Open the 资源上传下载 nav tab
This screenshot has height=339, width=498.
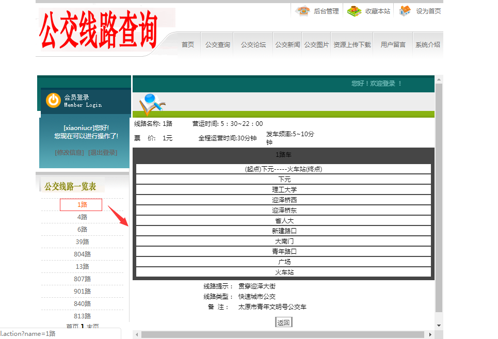coord(352,45)
